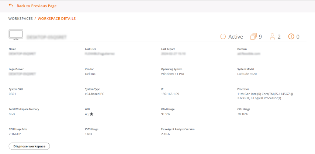Click the alert count number 0

[298, 37]
